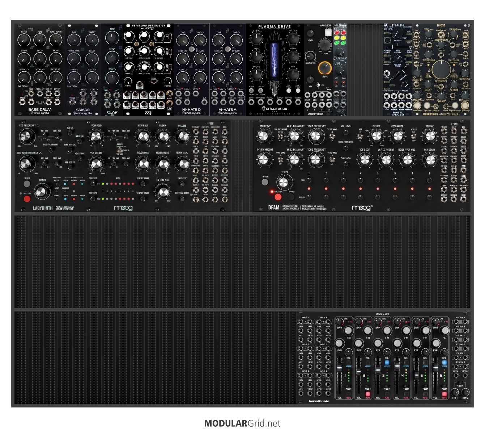485x431 pixels.
Task: Click the Out jack on Bass Drum module
Action: (57, 102)
